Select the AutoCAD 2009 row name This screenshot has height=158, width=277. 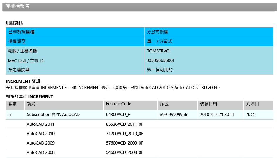(40, 143)
